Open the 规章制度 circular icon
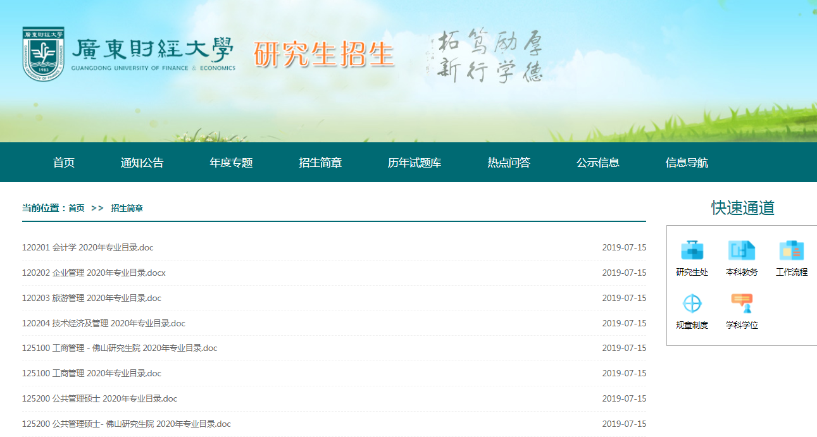Screen dimensions: 817x437 tap(692, 304)
